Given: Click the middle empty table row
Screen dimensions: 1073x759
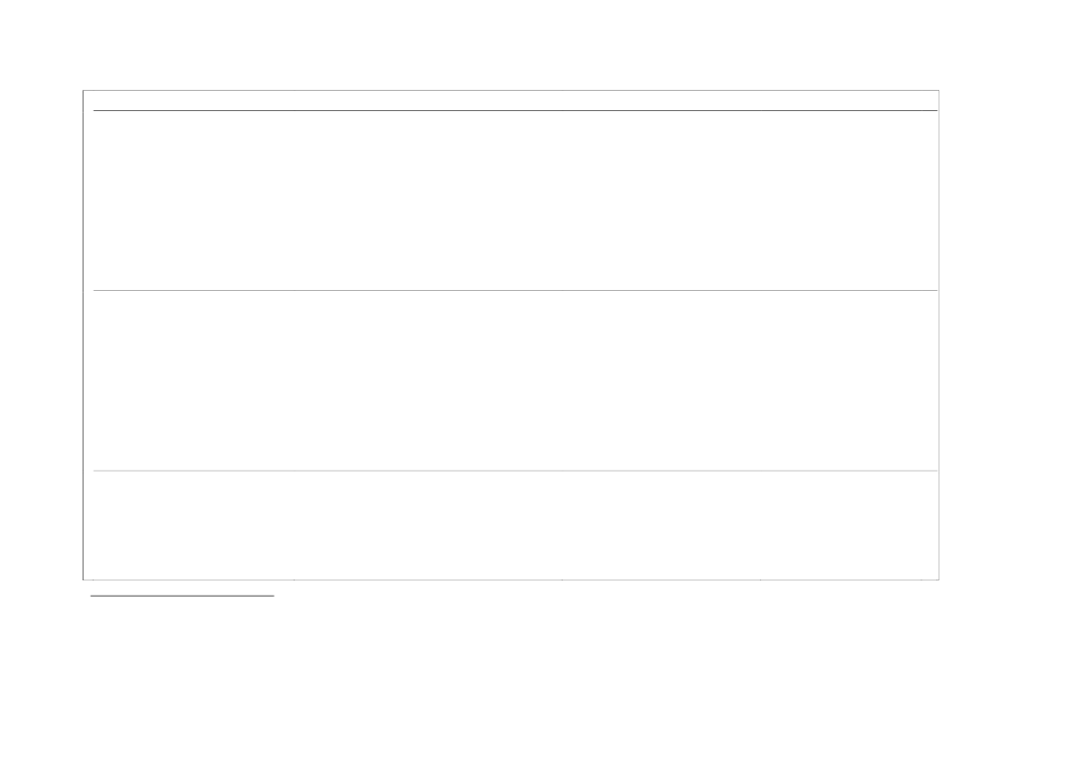Looking at the screenshot, I should (x=514, y=380).
